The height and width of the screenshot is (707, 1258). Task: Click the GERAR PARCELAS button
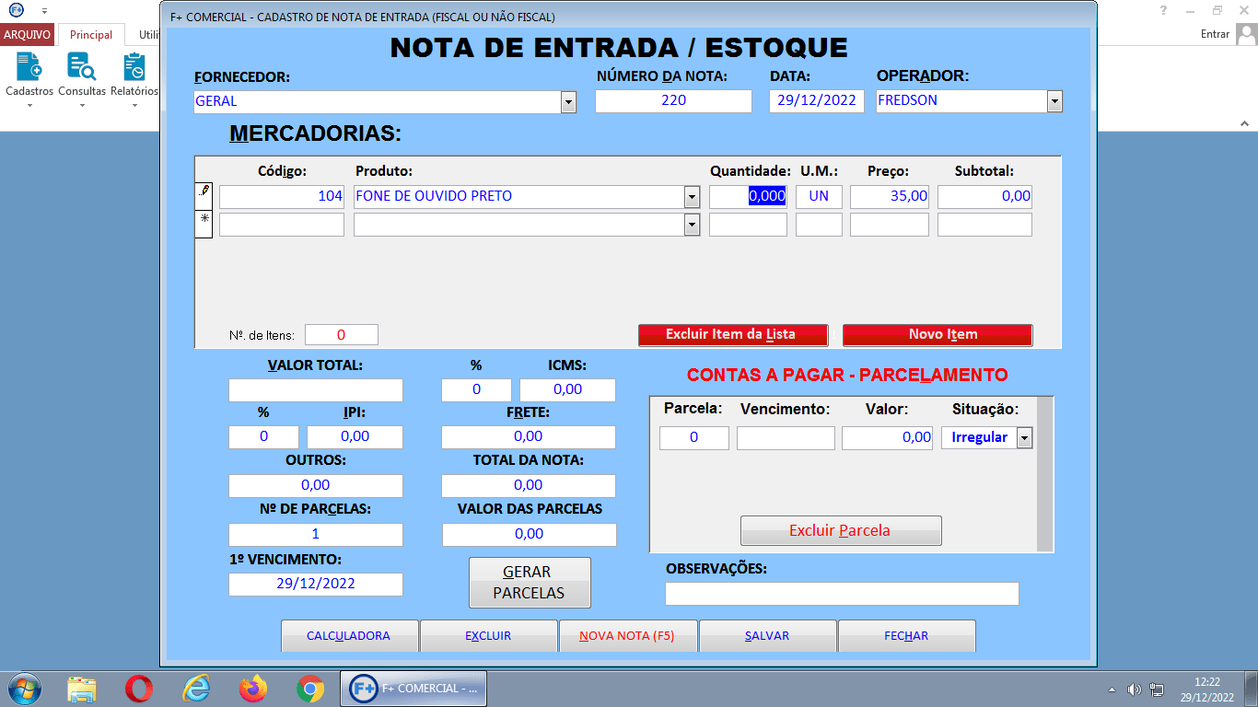pos(530,583)
